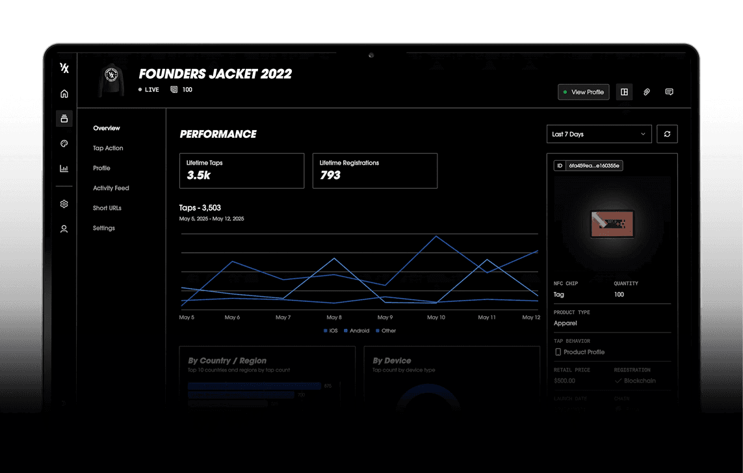Click the $500.00 retail price
Viewport: 743px width, 473px height.
click(564, 381)
